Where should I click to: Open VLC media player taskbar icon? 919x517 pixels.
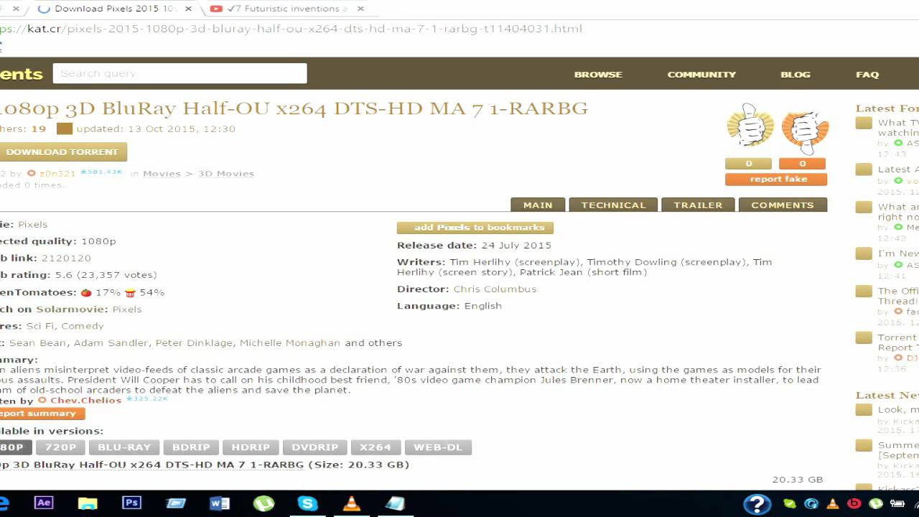pos(352,503)
